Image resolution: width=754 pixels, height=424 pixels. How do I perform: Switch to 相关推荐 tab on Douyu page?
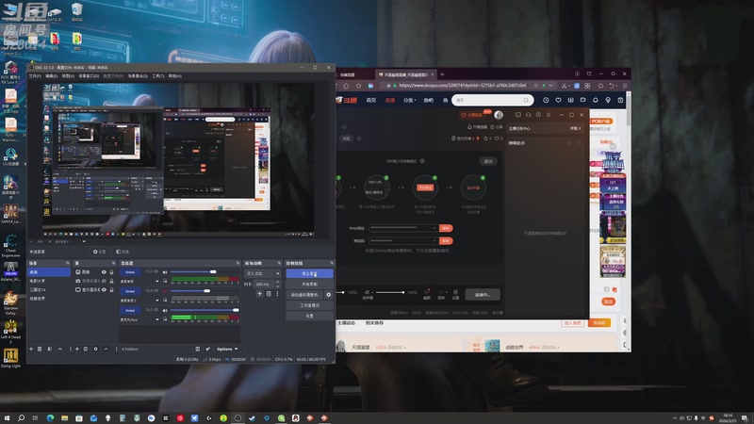click(x=374, y=323)
